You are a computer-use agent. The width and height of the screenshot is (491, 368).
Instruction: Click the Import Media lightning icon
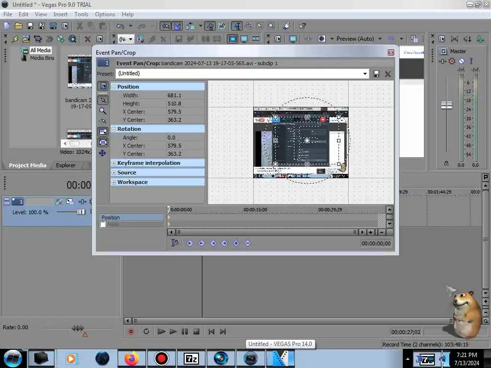coord(15,39)
